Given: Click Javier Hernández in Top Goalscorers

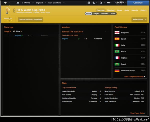Looking at the screenshot, I should tap(69, 91).
